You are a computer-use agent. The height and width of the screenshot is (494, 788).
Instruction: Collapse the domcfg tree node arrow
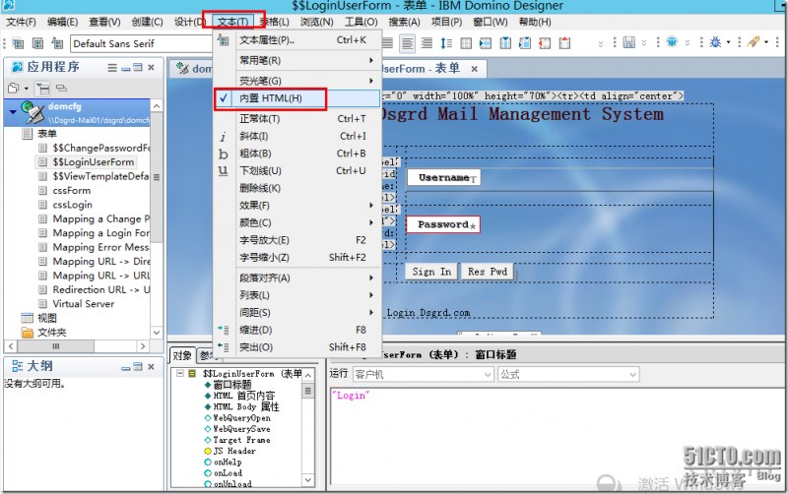[x=13, y=111]
